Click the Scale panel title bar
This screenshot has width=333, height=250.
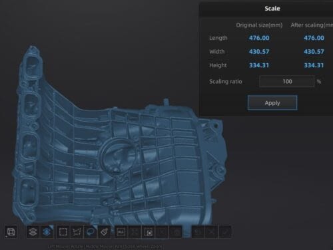266,9
